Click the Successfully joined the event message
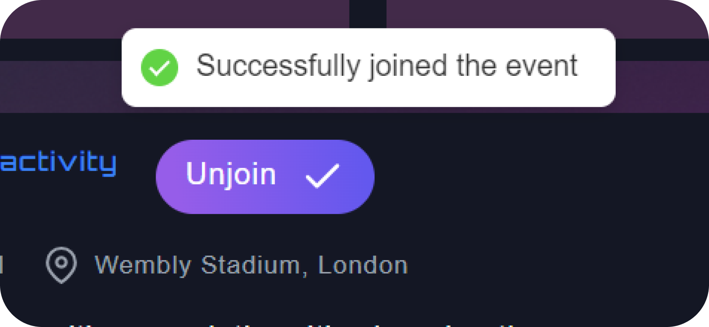 coord(387,67)
